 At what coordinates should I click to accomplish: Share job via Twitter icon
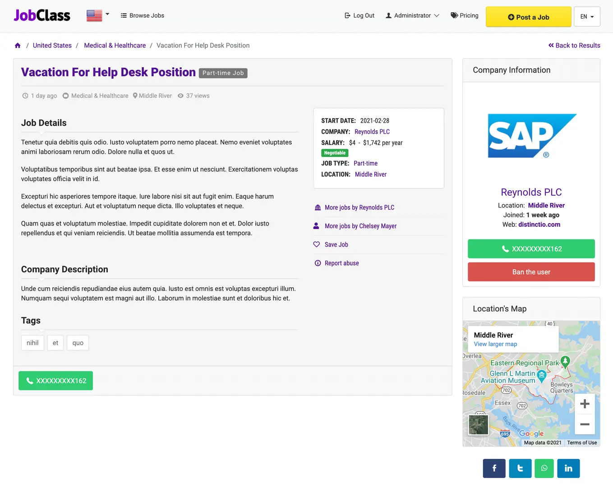[x=520, y=469]
